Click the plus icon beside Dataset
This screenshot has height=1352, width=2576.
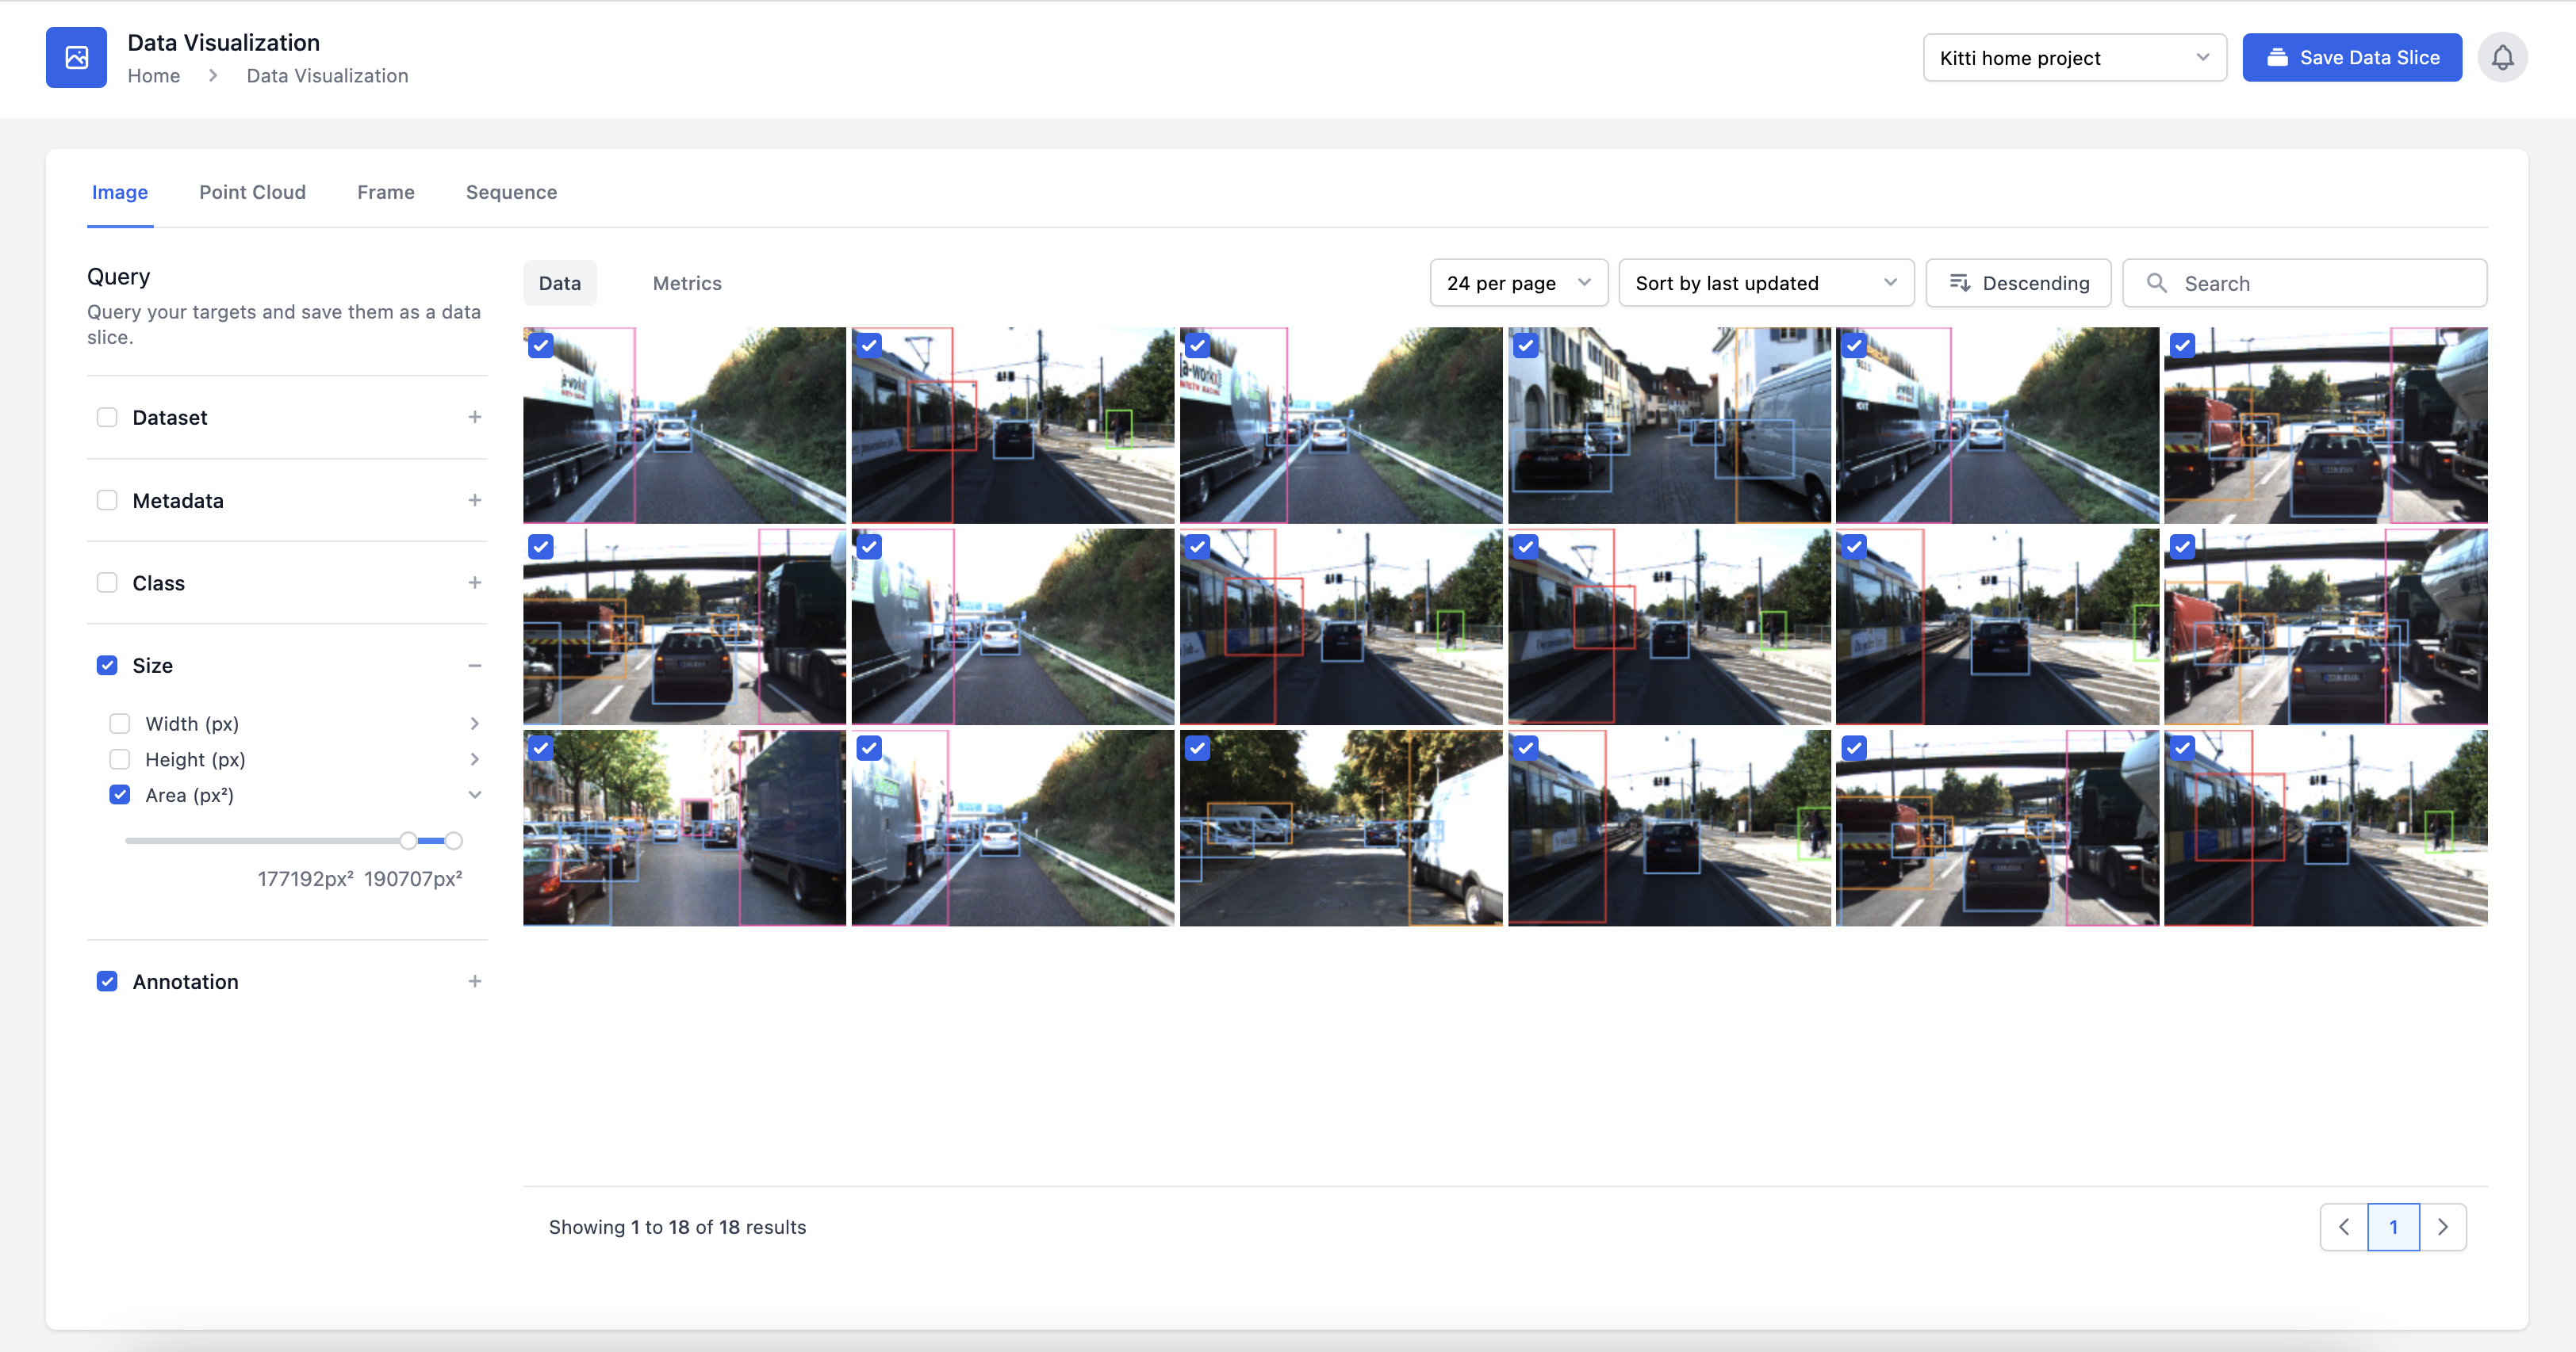point(475,417)
